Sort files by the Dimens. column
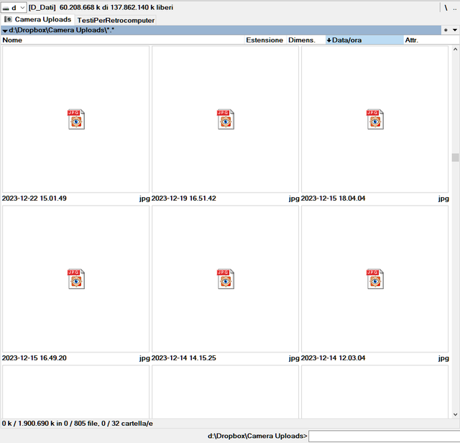The image size is (460, 443). click(306, 40)
